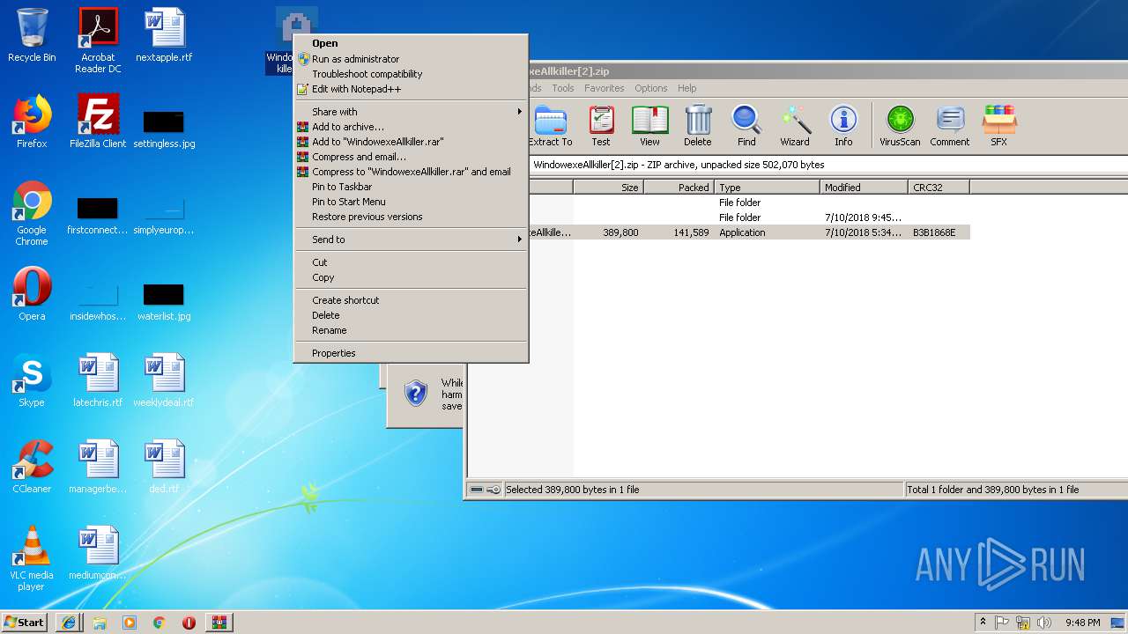
Task: Sort by the Type column header
Action: point(767,188)
